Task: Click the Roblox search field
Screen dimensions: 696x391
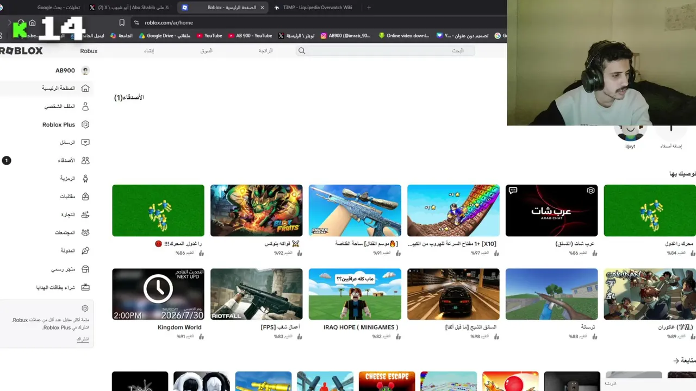Action: point(386,51)
